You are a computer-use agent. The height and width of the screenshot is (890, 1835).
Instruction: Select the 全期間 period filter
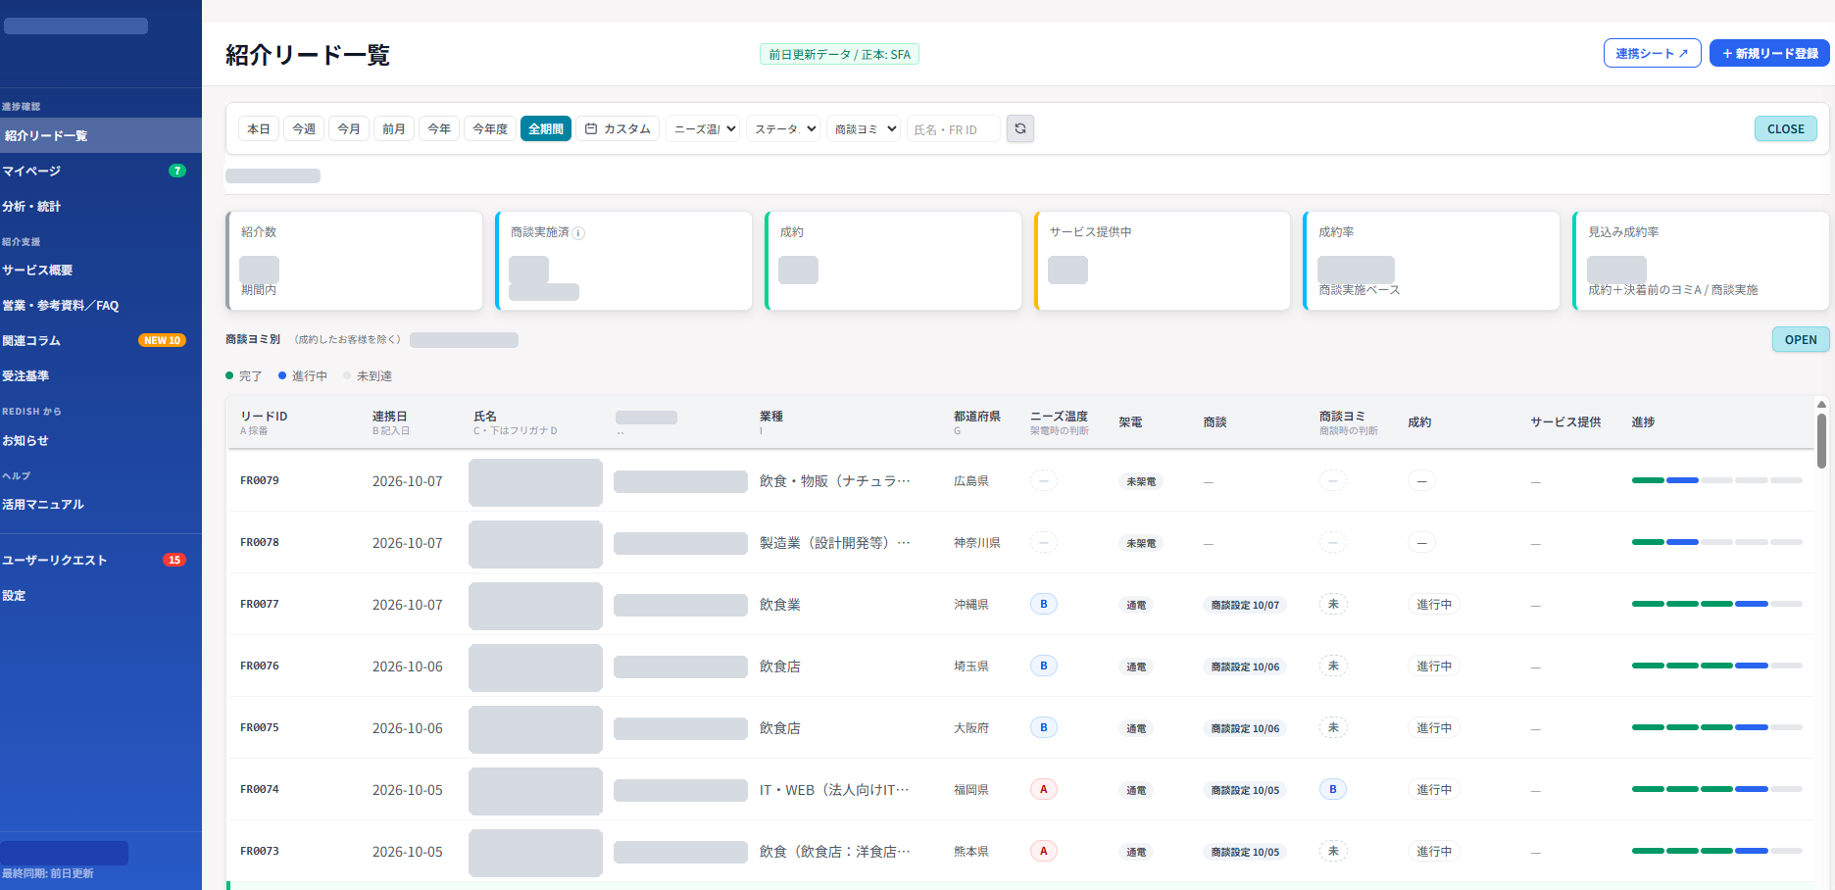pyautogui.click(x=546, y=128)
